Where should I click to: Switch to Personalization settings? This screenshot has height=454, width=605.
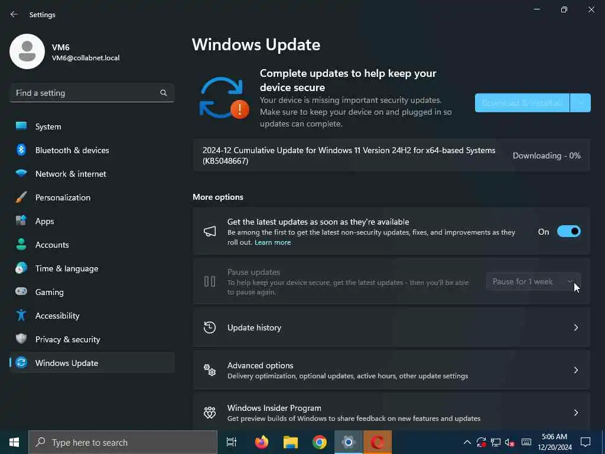click(x=92, y=197)
